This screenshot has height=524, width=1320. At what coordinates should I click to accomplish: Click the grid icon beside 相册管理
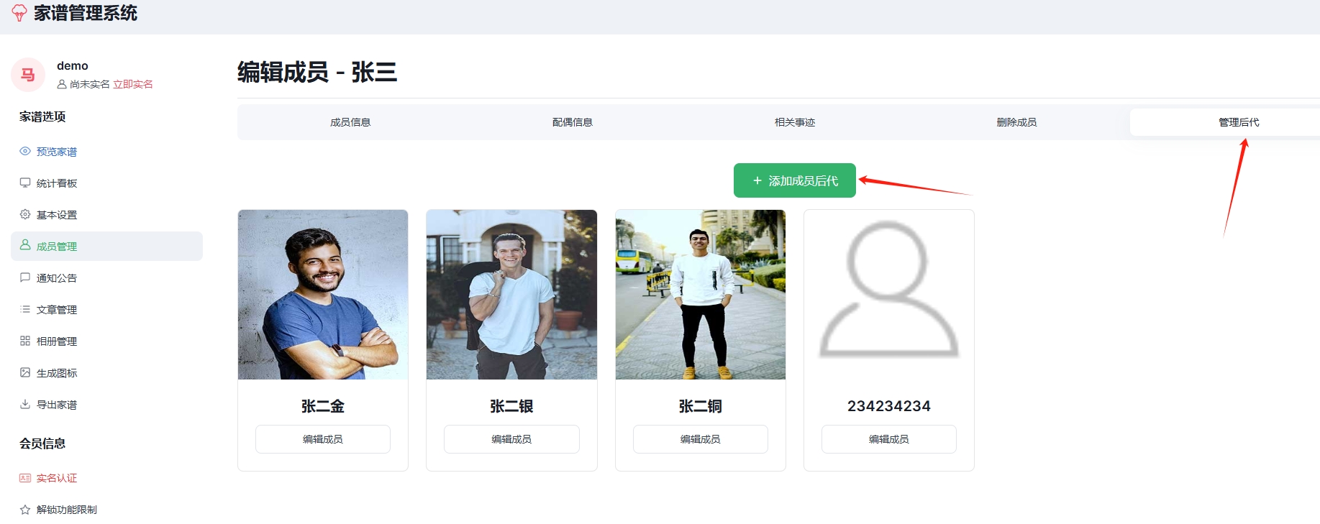[25, 341]
